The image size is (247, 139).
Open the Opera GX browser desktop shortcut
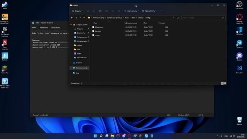[x=239, y=19]
